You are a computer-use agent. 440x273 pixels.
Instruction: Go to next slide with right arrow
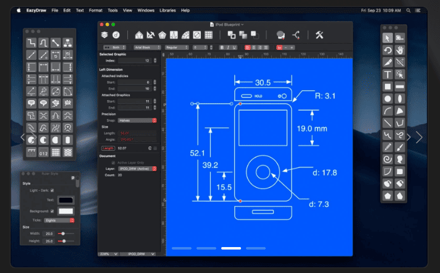pos(419,137)
